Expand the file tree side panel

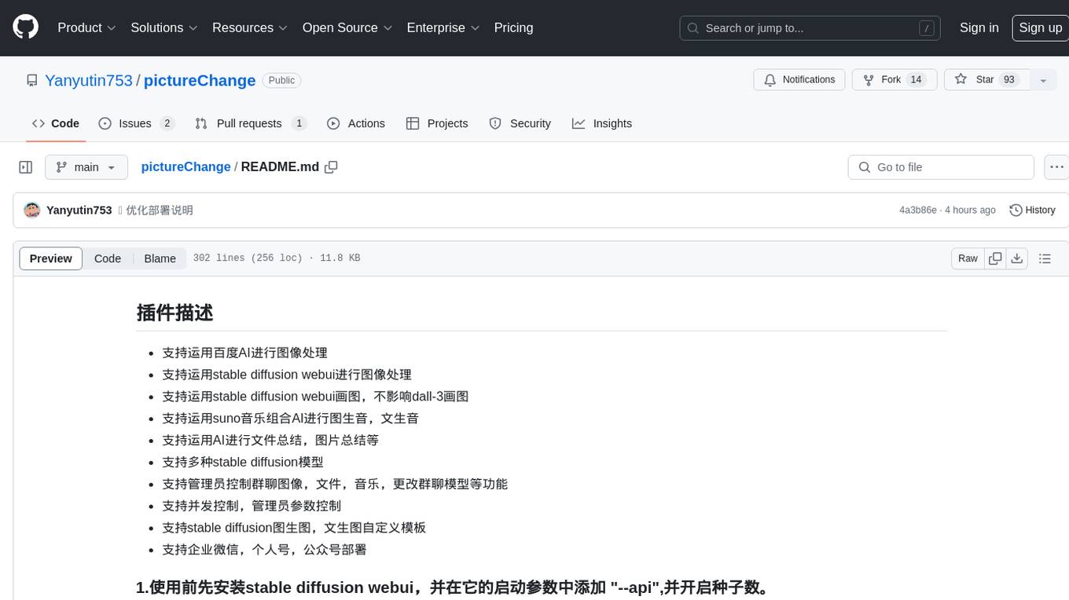(x=26, y=167)
